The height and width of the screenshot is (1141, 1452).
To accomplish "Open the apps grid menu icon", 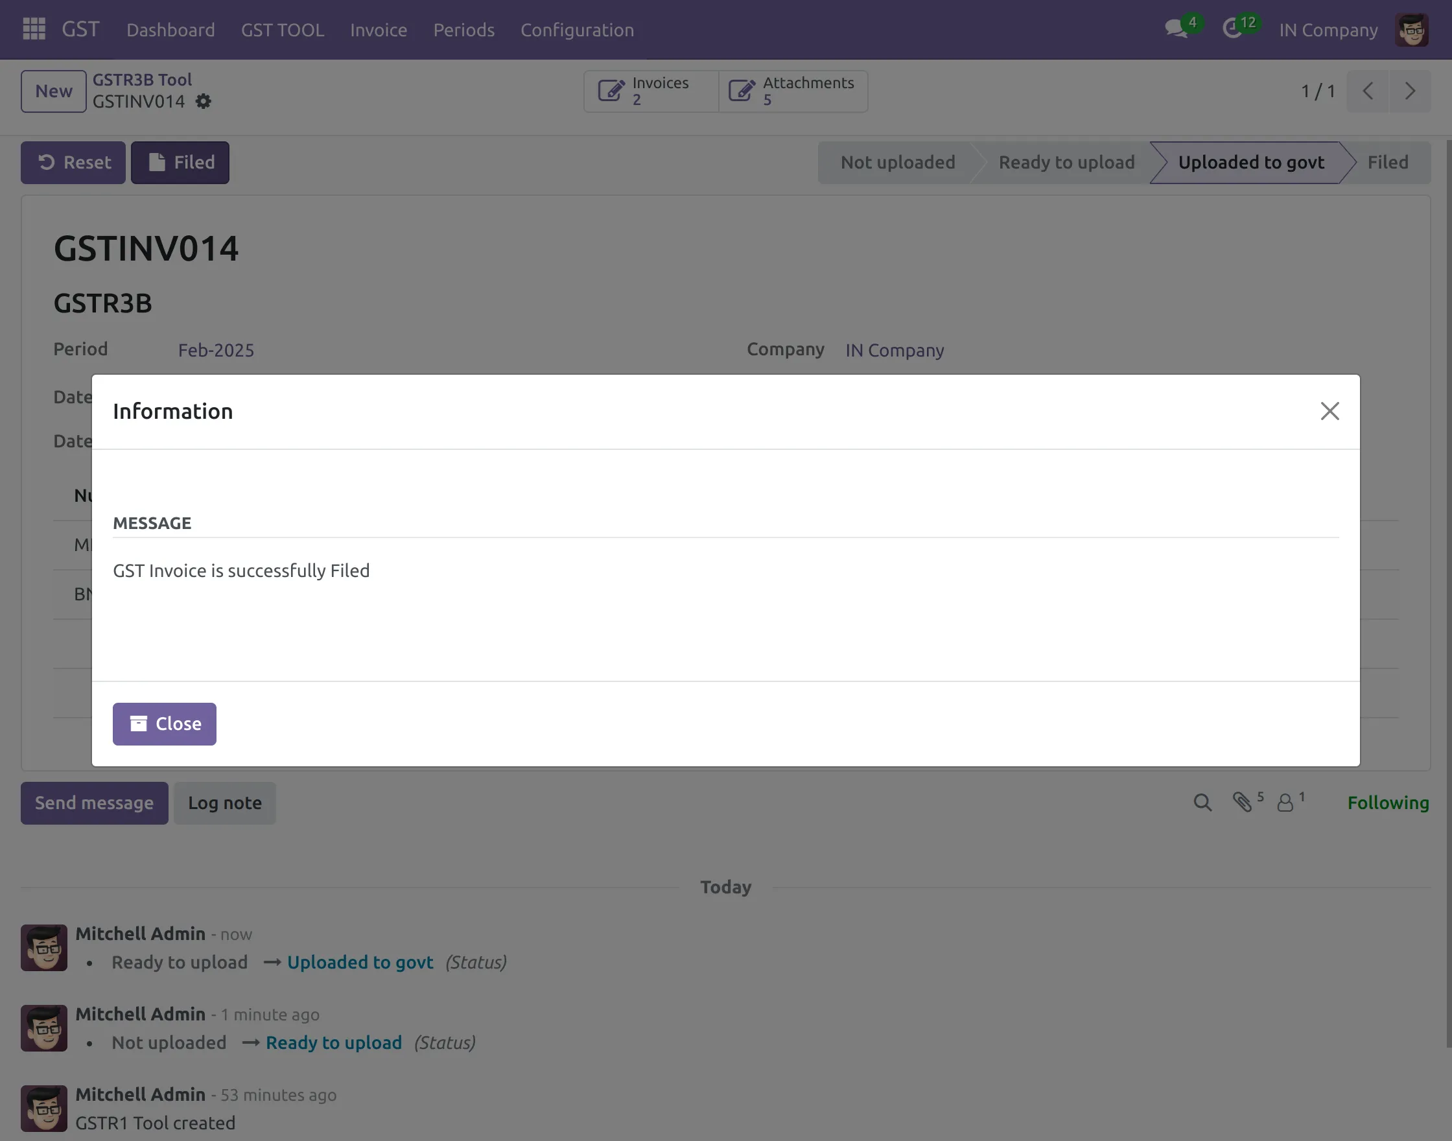I will (34, 29).
